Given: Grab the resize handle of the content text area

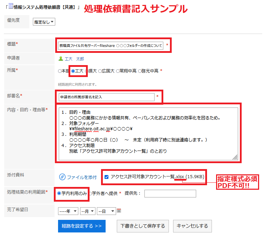Looking at the screenshot, I should 235,157.
